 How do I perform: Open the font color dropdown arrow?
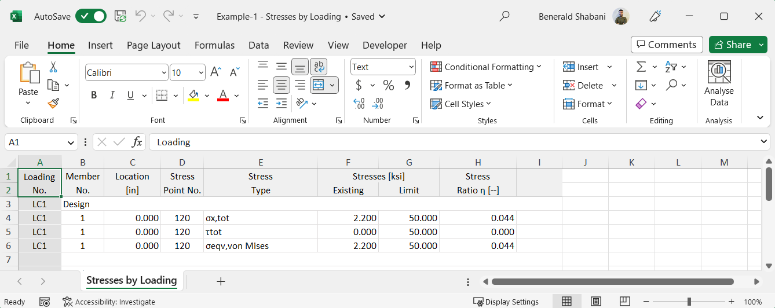click(x=236, y=96)
